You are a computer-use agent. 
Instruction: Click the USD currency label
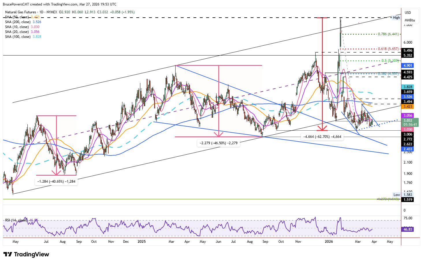coord(408,13)
